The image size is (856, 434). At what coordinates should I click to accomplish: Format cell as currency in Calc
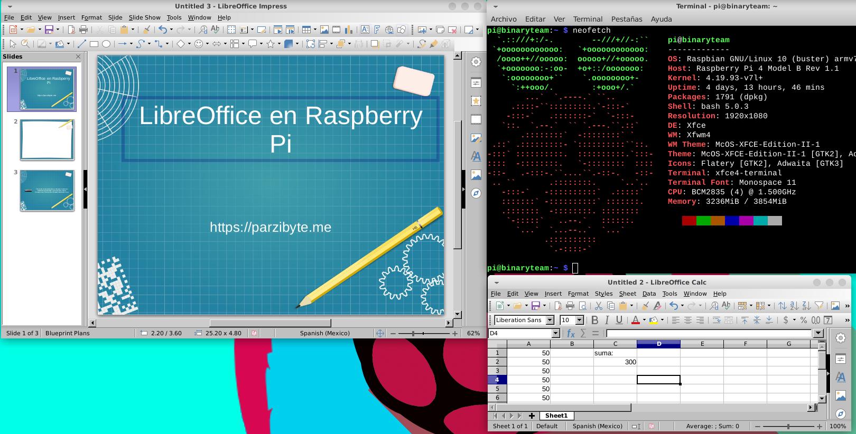786,320
